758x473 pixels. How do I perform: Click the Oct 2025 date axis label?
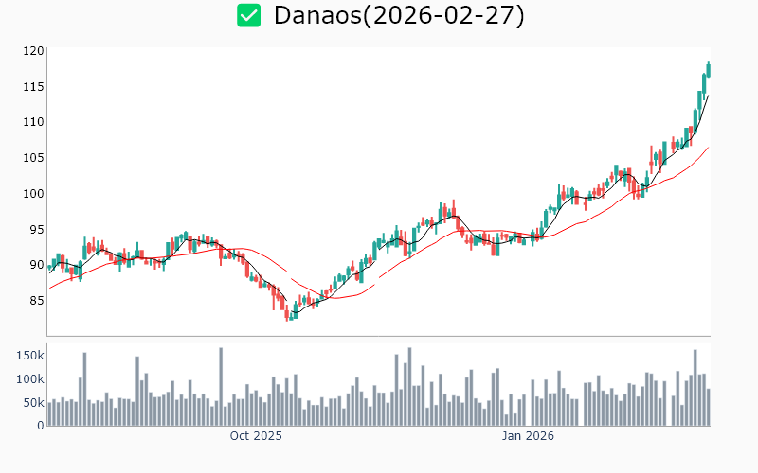(256, 436)
